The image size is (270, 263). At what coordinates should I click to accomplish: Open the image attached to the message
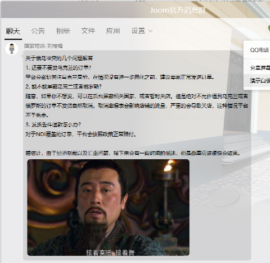(108, 208)
